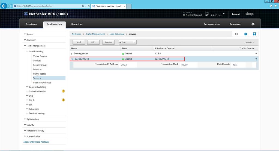Open the Search dropdown
Viewport: 279px width, 151px height.
tap(249, 42)
